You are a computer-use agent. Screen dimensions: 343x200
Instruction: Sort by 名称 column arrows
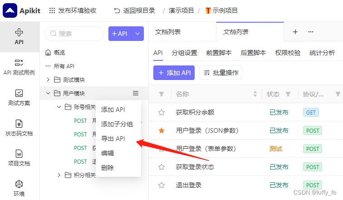255,94
